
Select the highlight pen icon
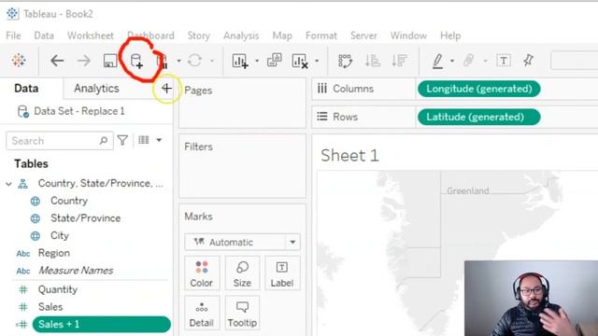pos(438,60)
